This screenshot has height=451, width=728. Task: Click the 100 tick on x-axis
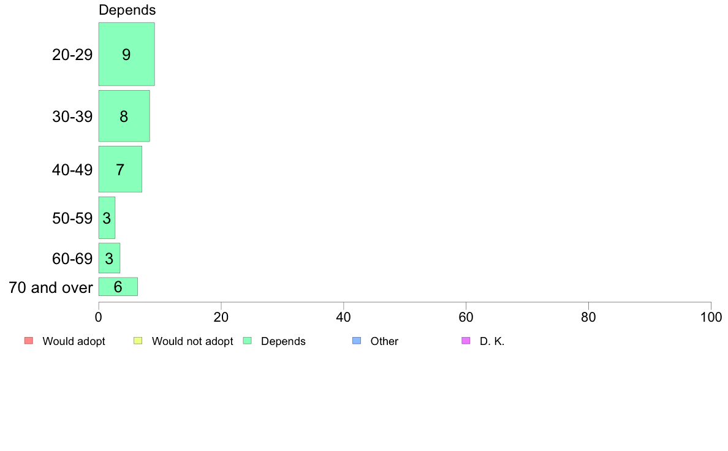point(711,317)
